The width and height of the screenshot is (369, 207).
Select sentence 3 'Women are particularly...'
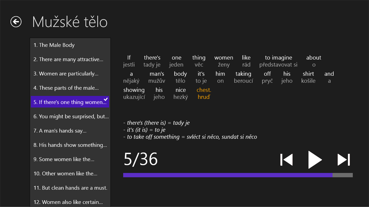[66, 74]
